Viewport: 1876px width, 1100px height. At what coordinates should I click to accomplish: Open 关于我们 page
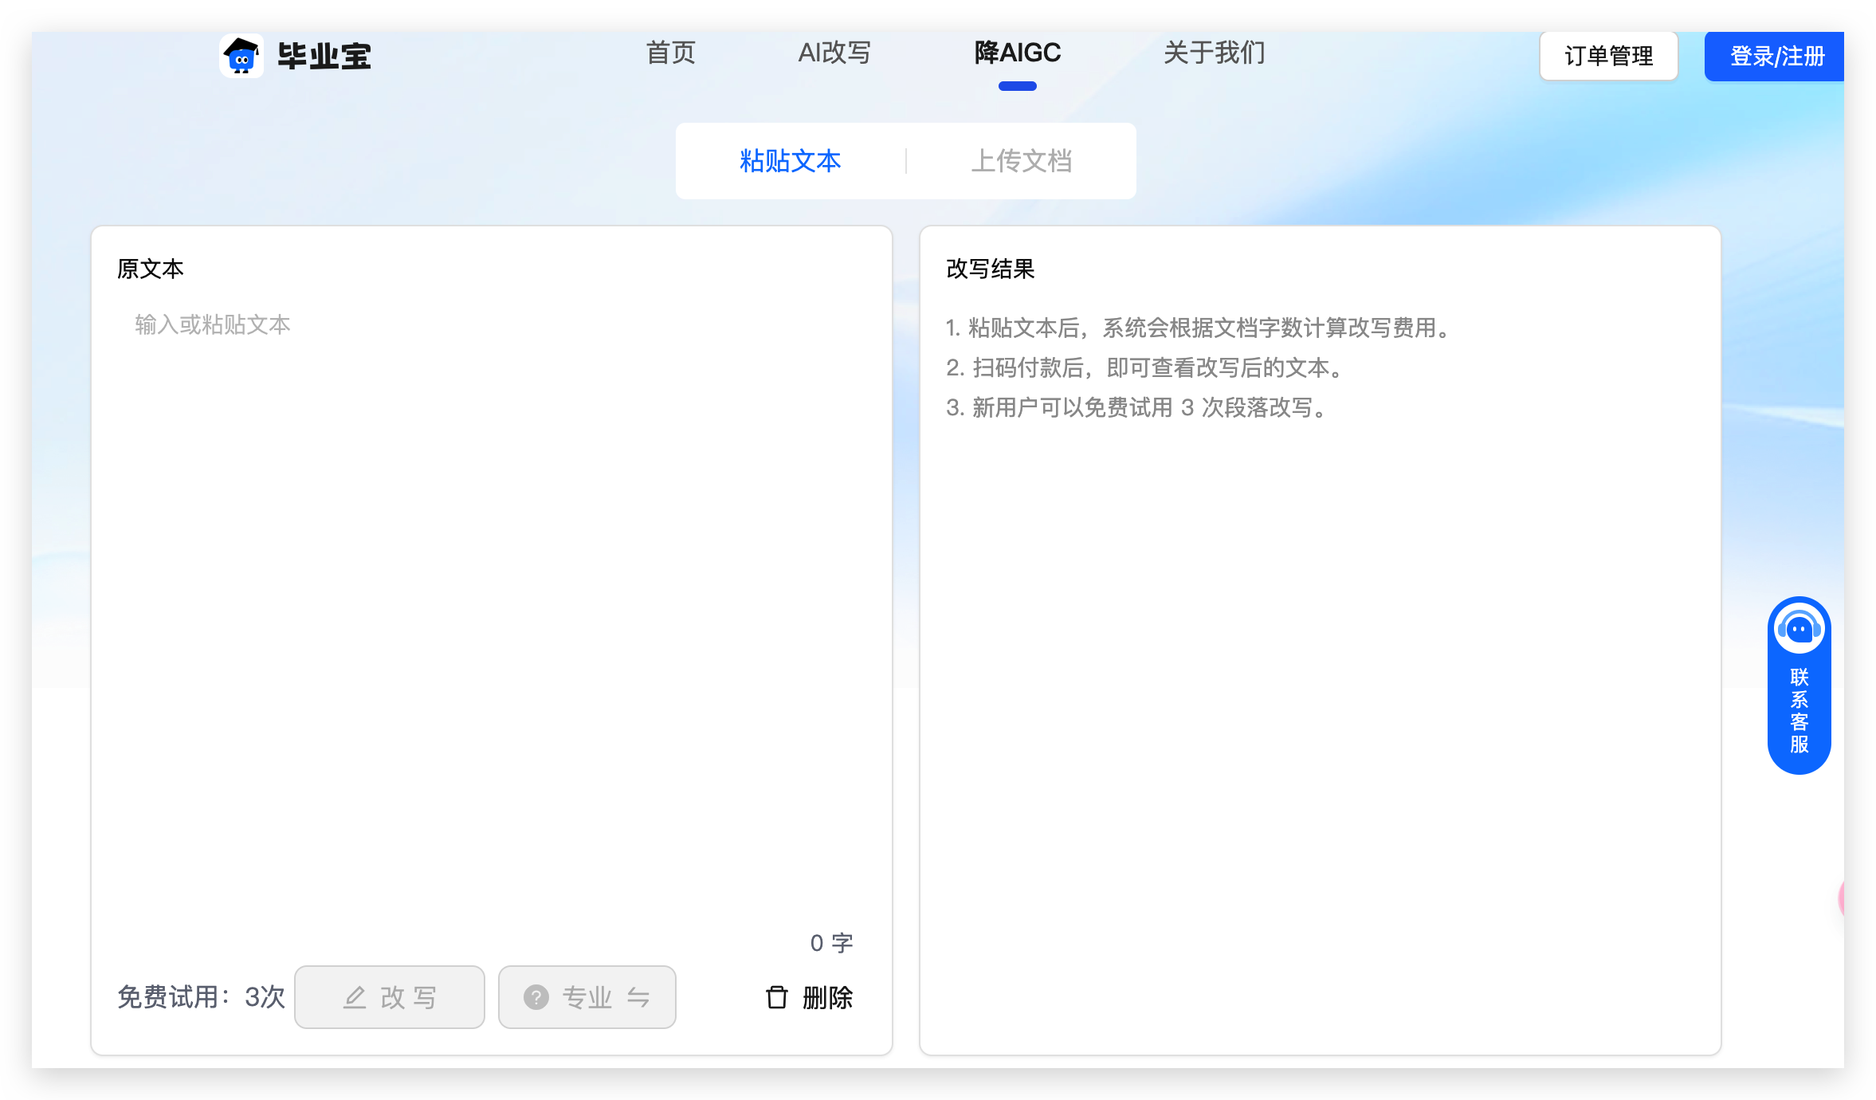[x=1214, y=53]
